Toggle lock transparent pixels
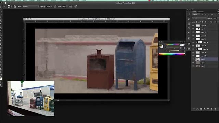This screenshot has width=219, height=123. 196,22
